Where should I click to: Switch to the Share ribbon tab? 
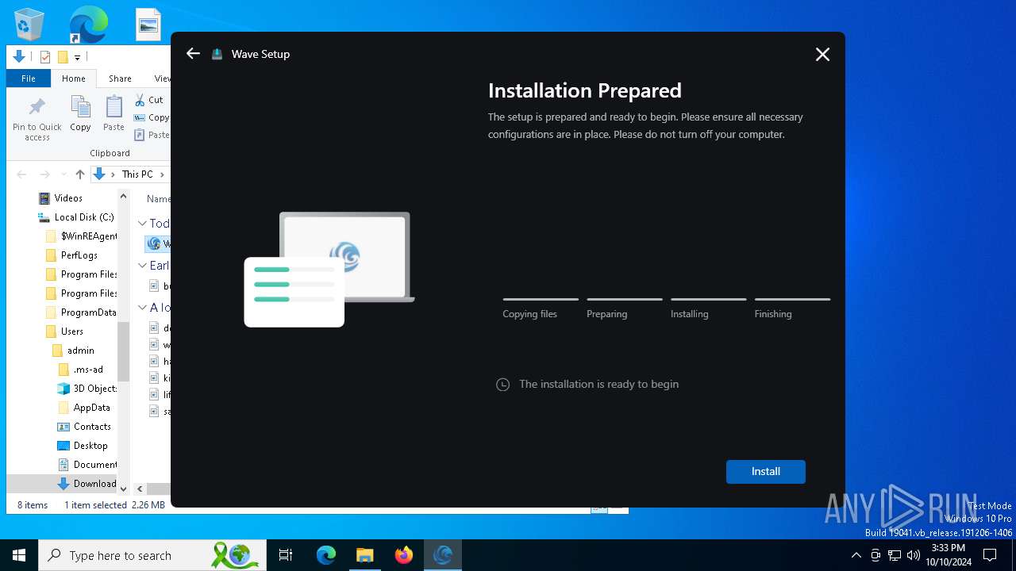click(120, 79)
